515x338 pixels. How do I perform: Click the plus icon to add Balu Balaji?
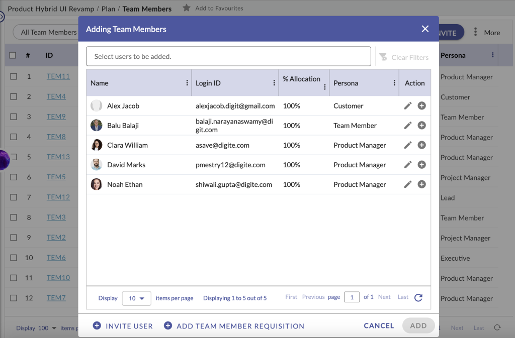(421, 125)
